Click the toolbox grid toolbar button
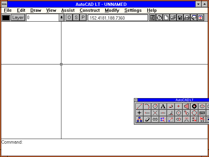Image resolution: width=209 pixels, height=157 pixels. click(x=153, y=18)
